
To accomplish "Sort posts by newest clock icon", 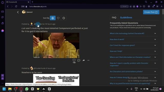I will pos(64,18).
